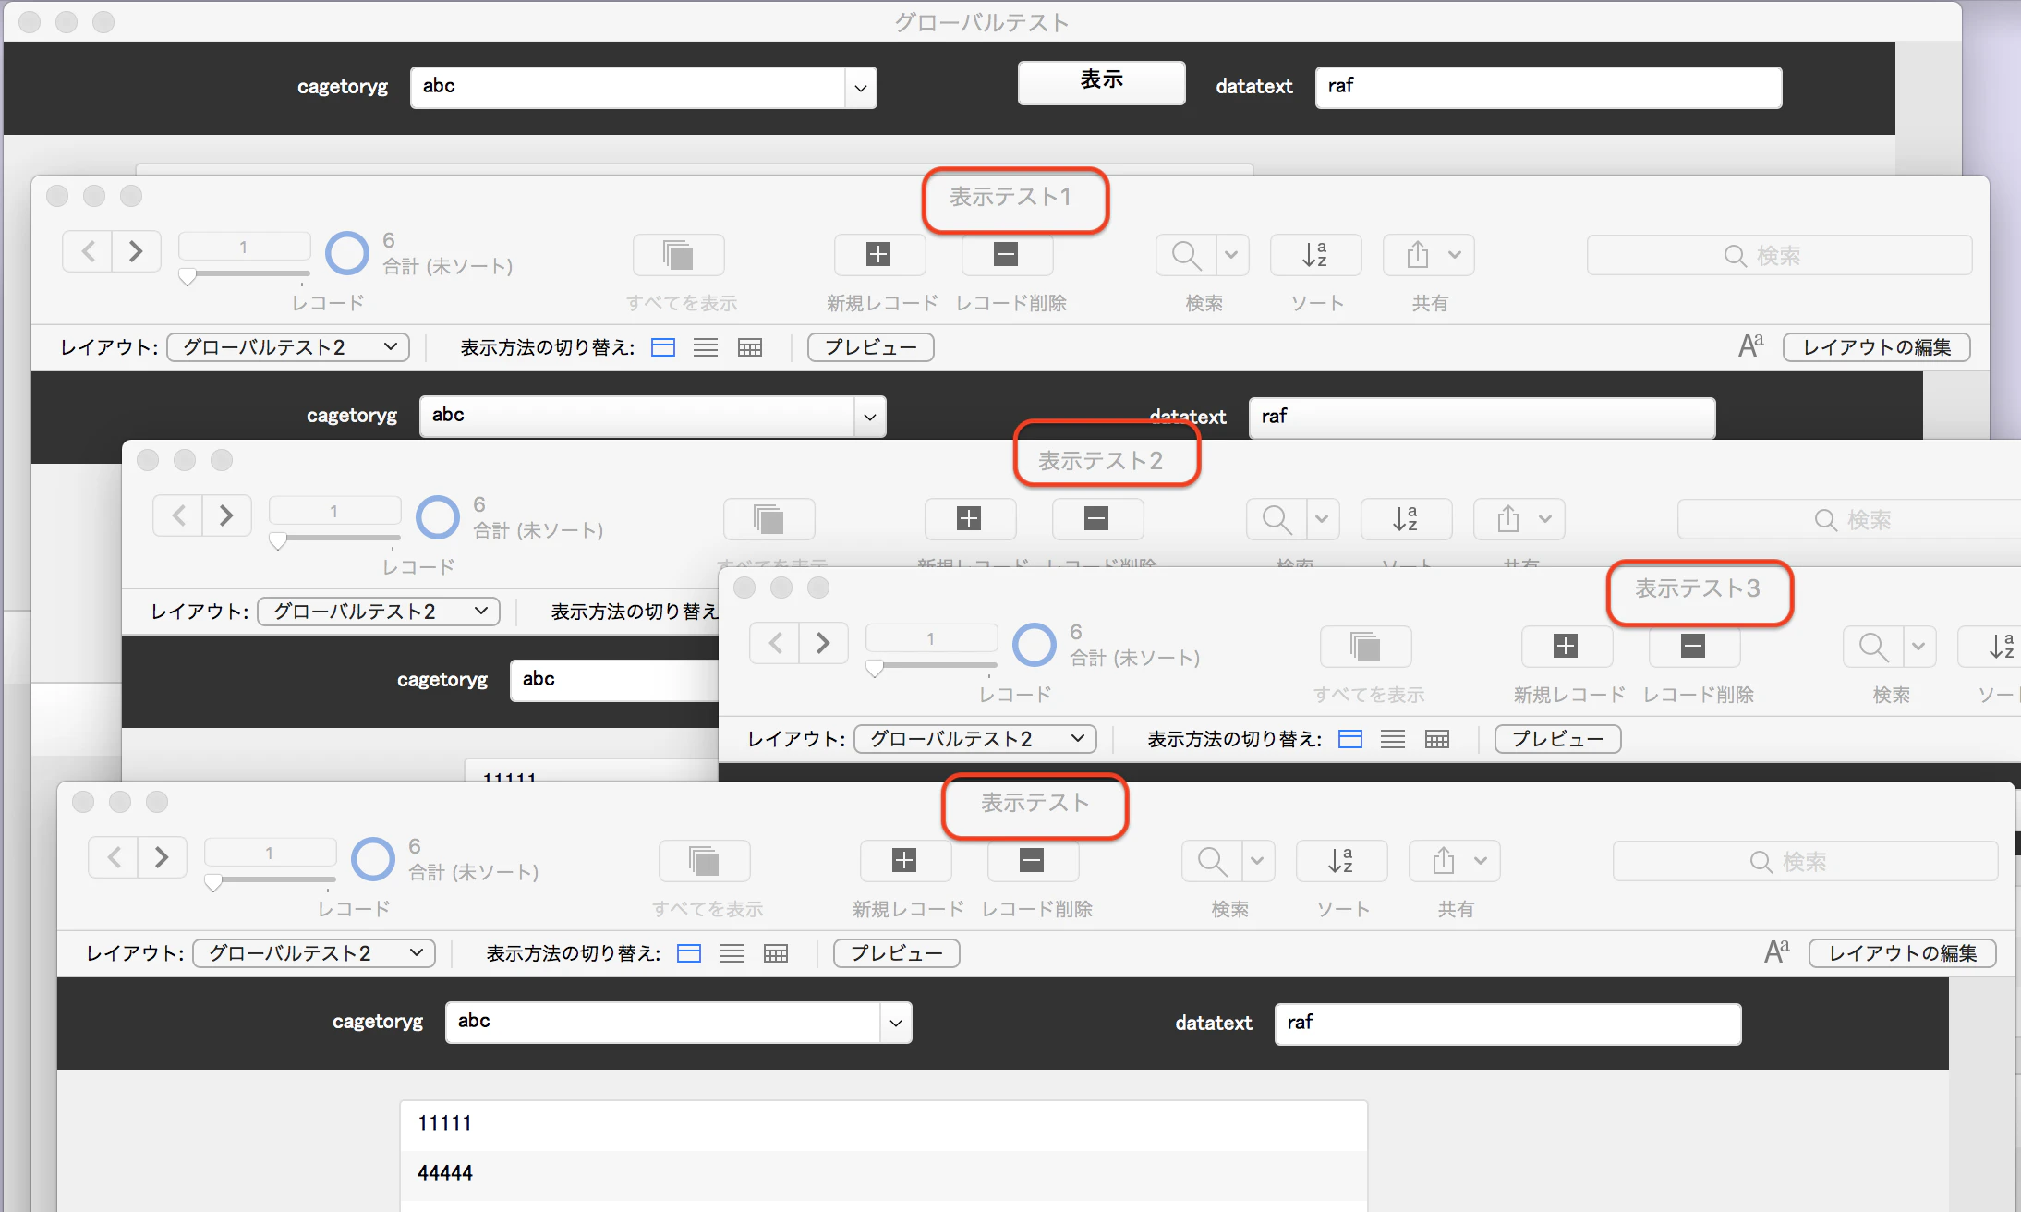Switch to form view in 表示テスト window
The width and height of the screenshot is (2021, 1212).
[x=689, y=953]
